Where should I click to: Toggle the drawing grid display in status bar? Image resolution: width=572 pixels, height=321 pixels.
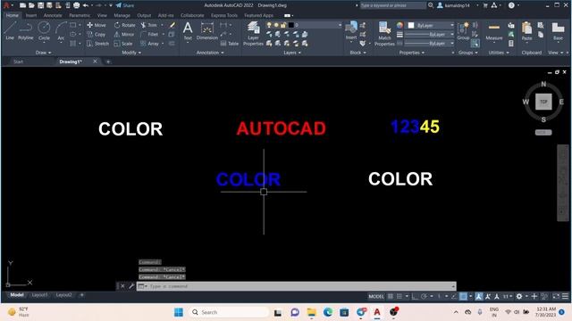click(391, 296)
